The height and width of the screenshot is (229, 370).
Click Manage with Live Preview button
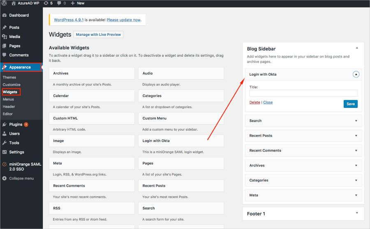[98, 35]
